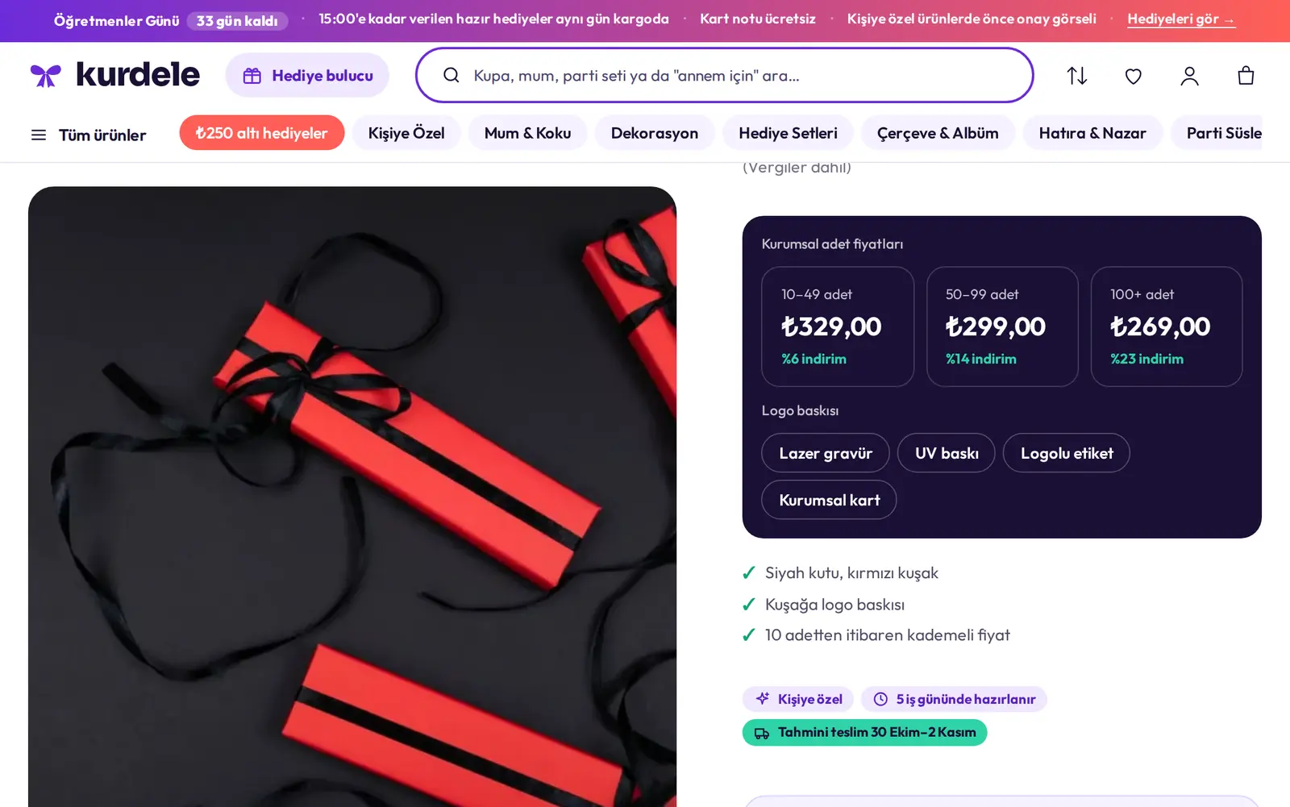The image size is (1290, 807).
Task: Open the Kişiye Özel category
Action: tap(406, 133)
